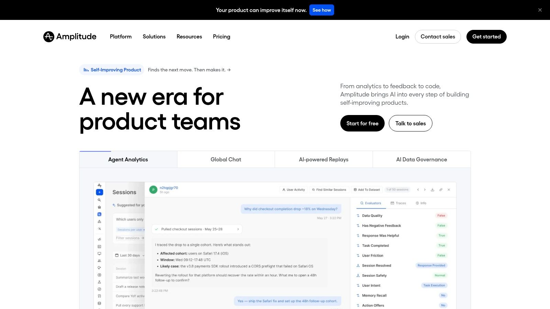Click the Response Provided badge
The height and width of the screenshot is (309, 550).
[x=431, y=265]
